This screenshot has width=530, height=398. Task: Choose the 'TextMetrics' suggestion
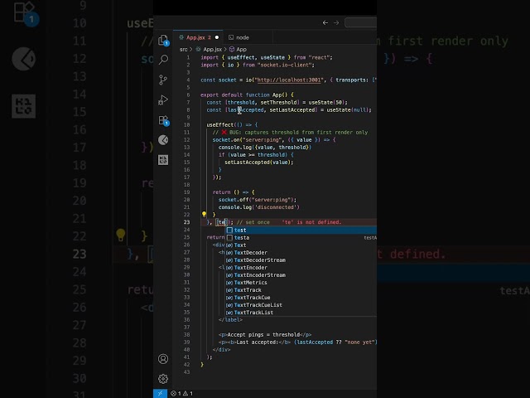click(301, 282)
